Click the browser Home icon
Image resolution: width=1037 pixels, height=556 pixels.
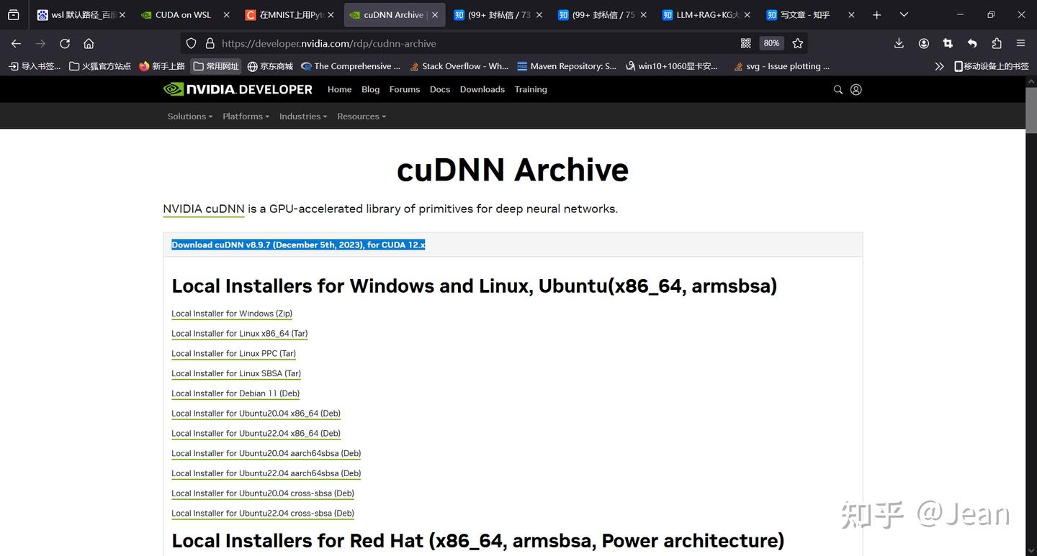89,43
